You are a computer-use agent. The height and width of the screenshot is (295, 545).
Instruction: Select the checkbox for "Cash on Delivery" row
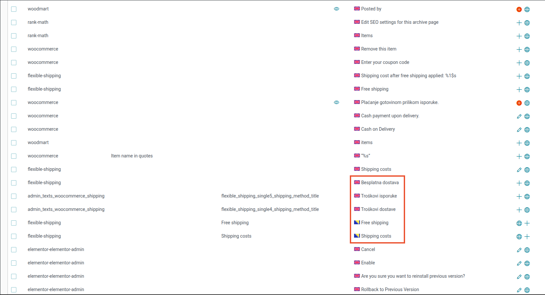point(14,129)
